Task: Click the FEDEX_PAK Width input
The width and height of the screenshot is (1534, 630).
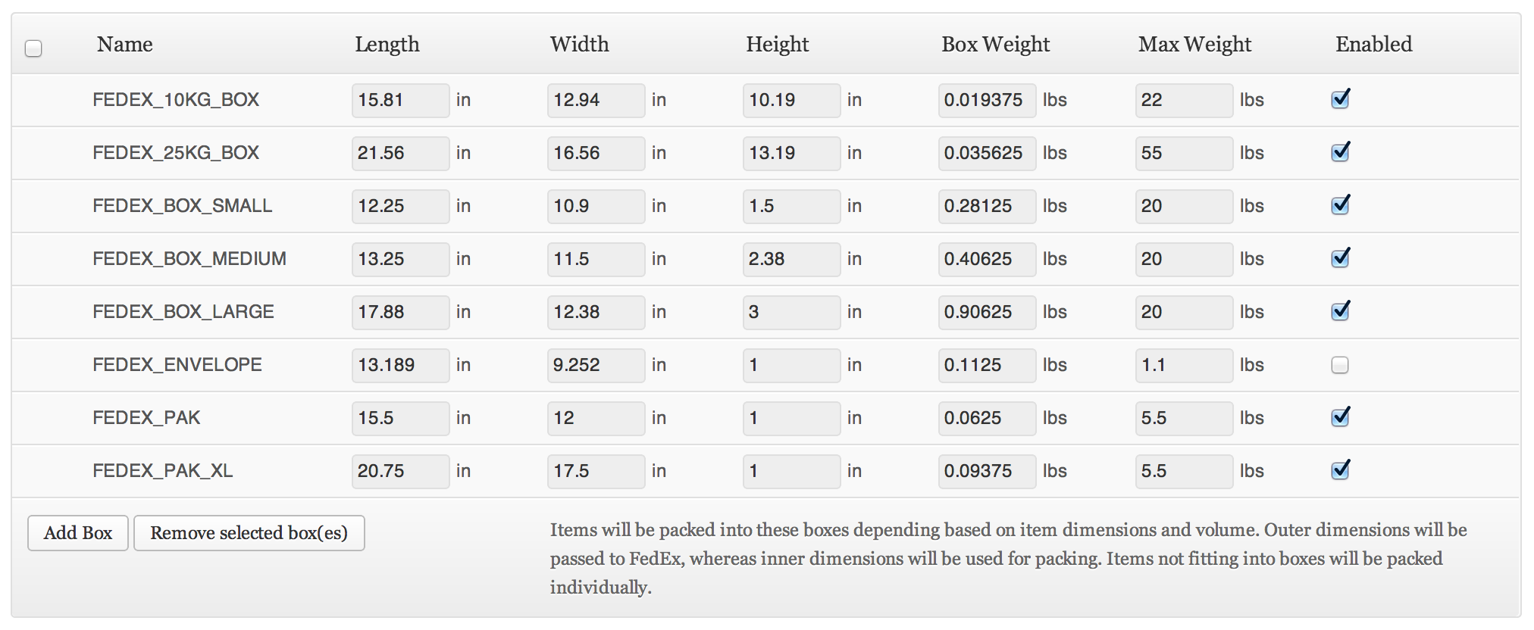Action: point(596,418)
